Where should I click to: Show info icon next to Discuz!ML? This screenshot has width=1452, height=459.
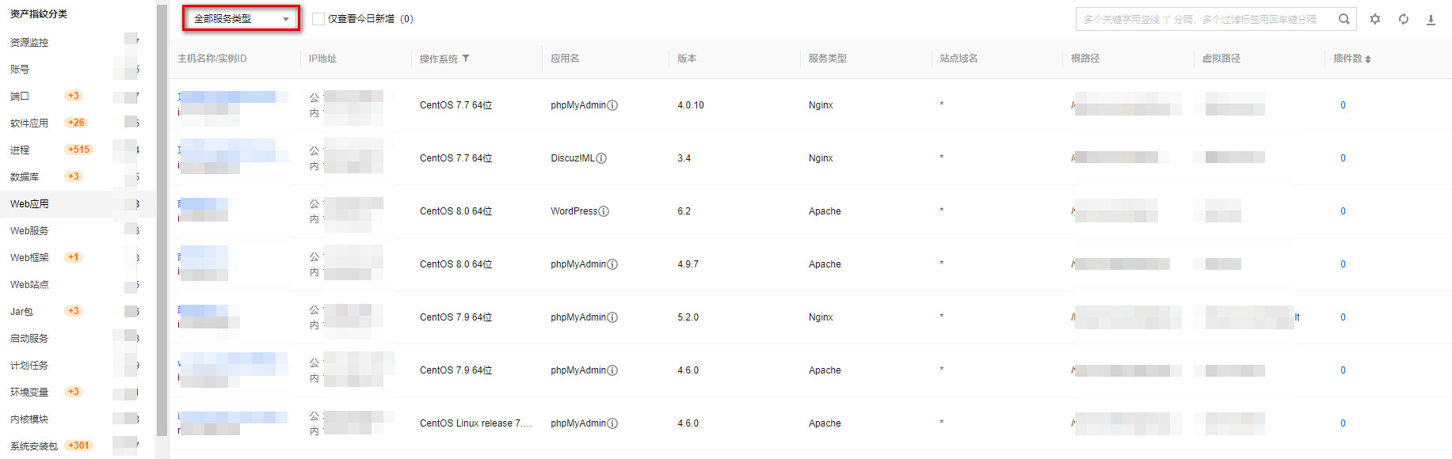coord(601,158)
